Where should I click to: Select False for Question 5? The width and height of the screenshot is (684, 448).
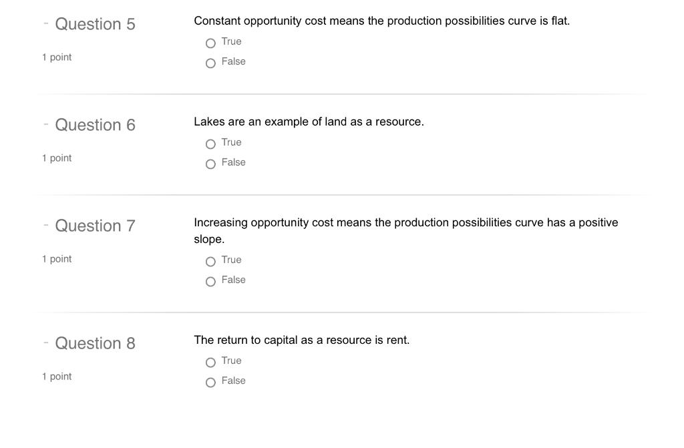tap(210, 63)
